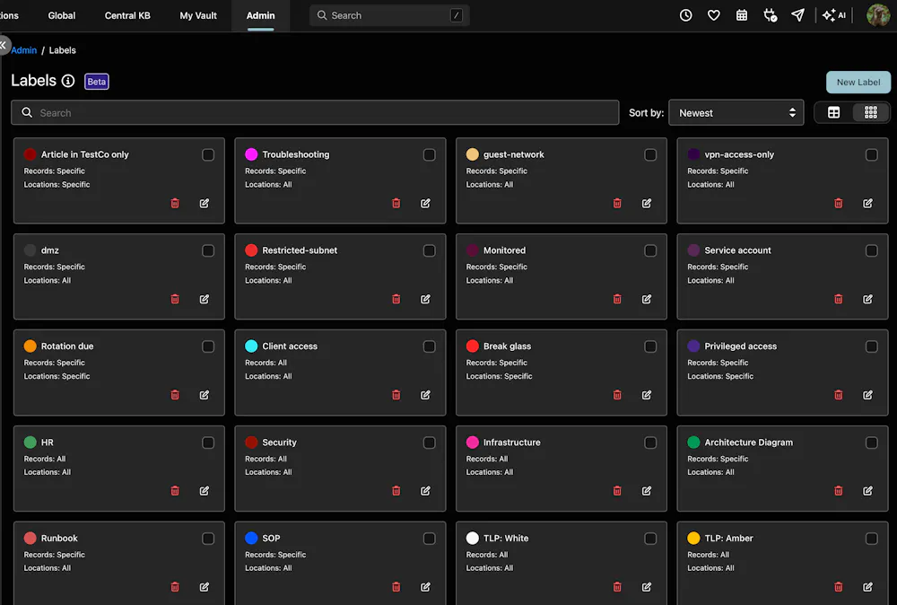
Task: Edit the TLP: Amber label
Action: pos(867,587)
